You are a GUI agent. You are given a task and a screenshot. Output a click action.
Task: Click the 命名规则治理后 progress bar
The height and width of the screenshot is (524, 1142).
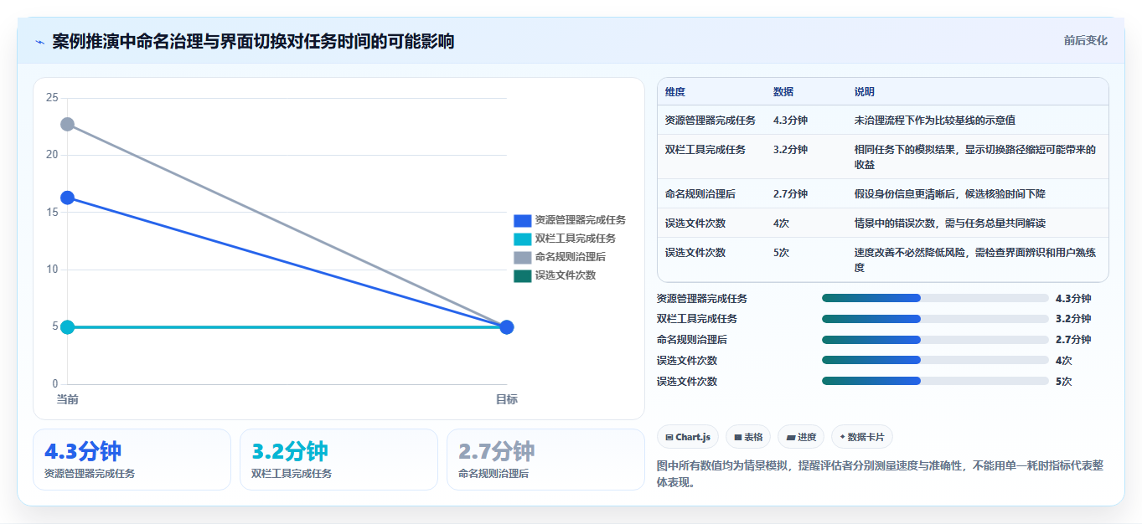pyautogui.click(x=935, y=340)
